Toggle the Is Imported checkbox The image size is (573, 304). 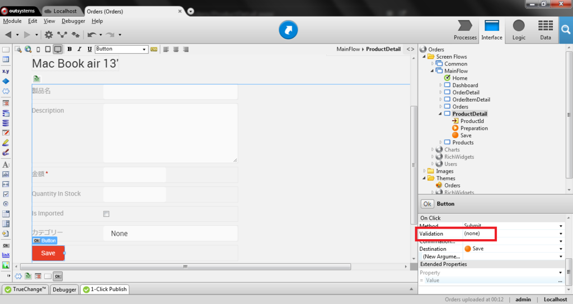tap(106, 214)
